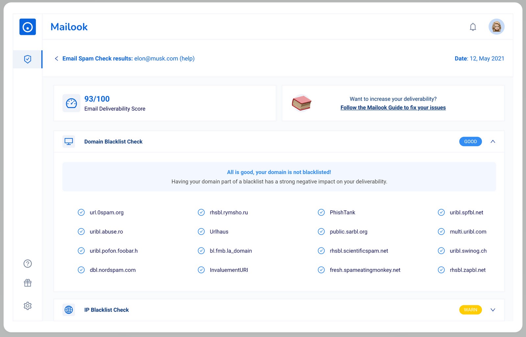Click the GOOD status badge
The image size is (526, 337).
tap(470, 142)
